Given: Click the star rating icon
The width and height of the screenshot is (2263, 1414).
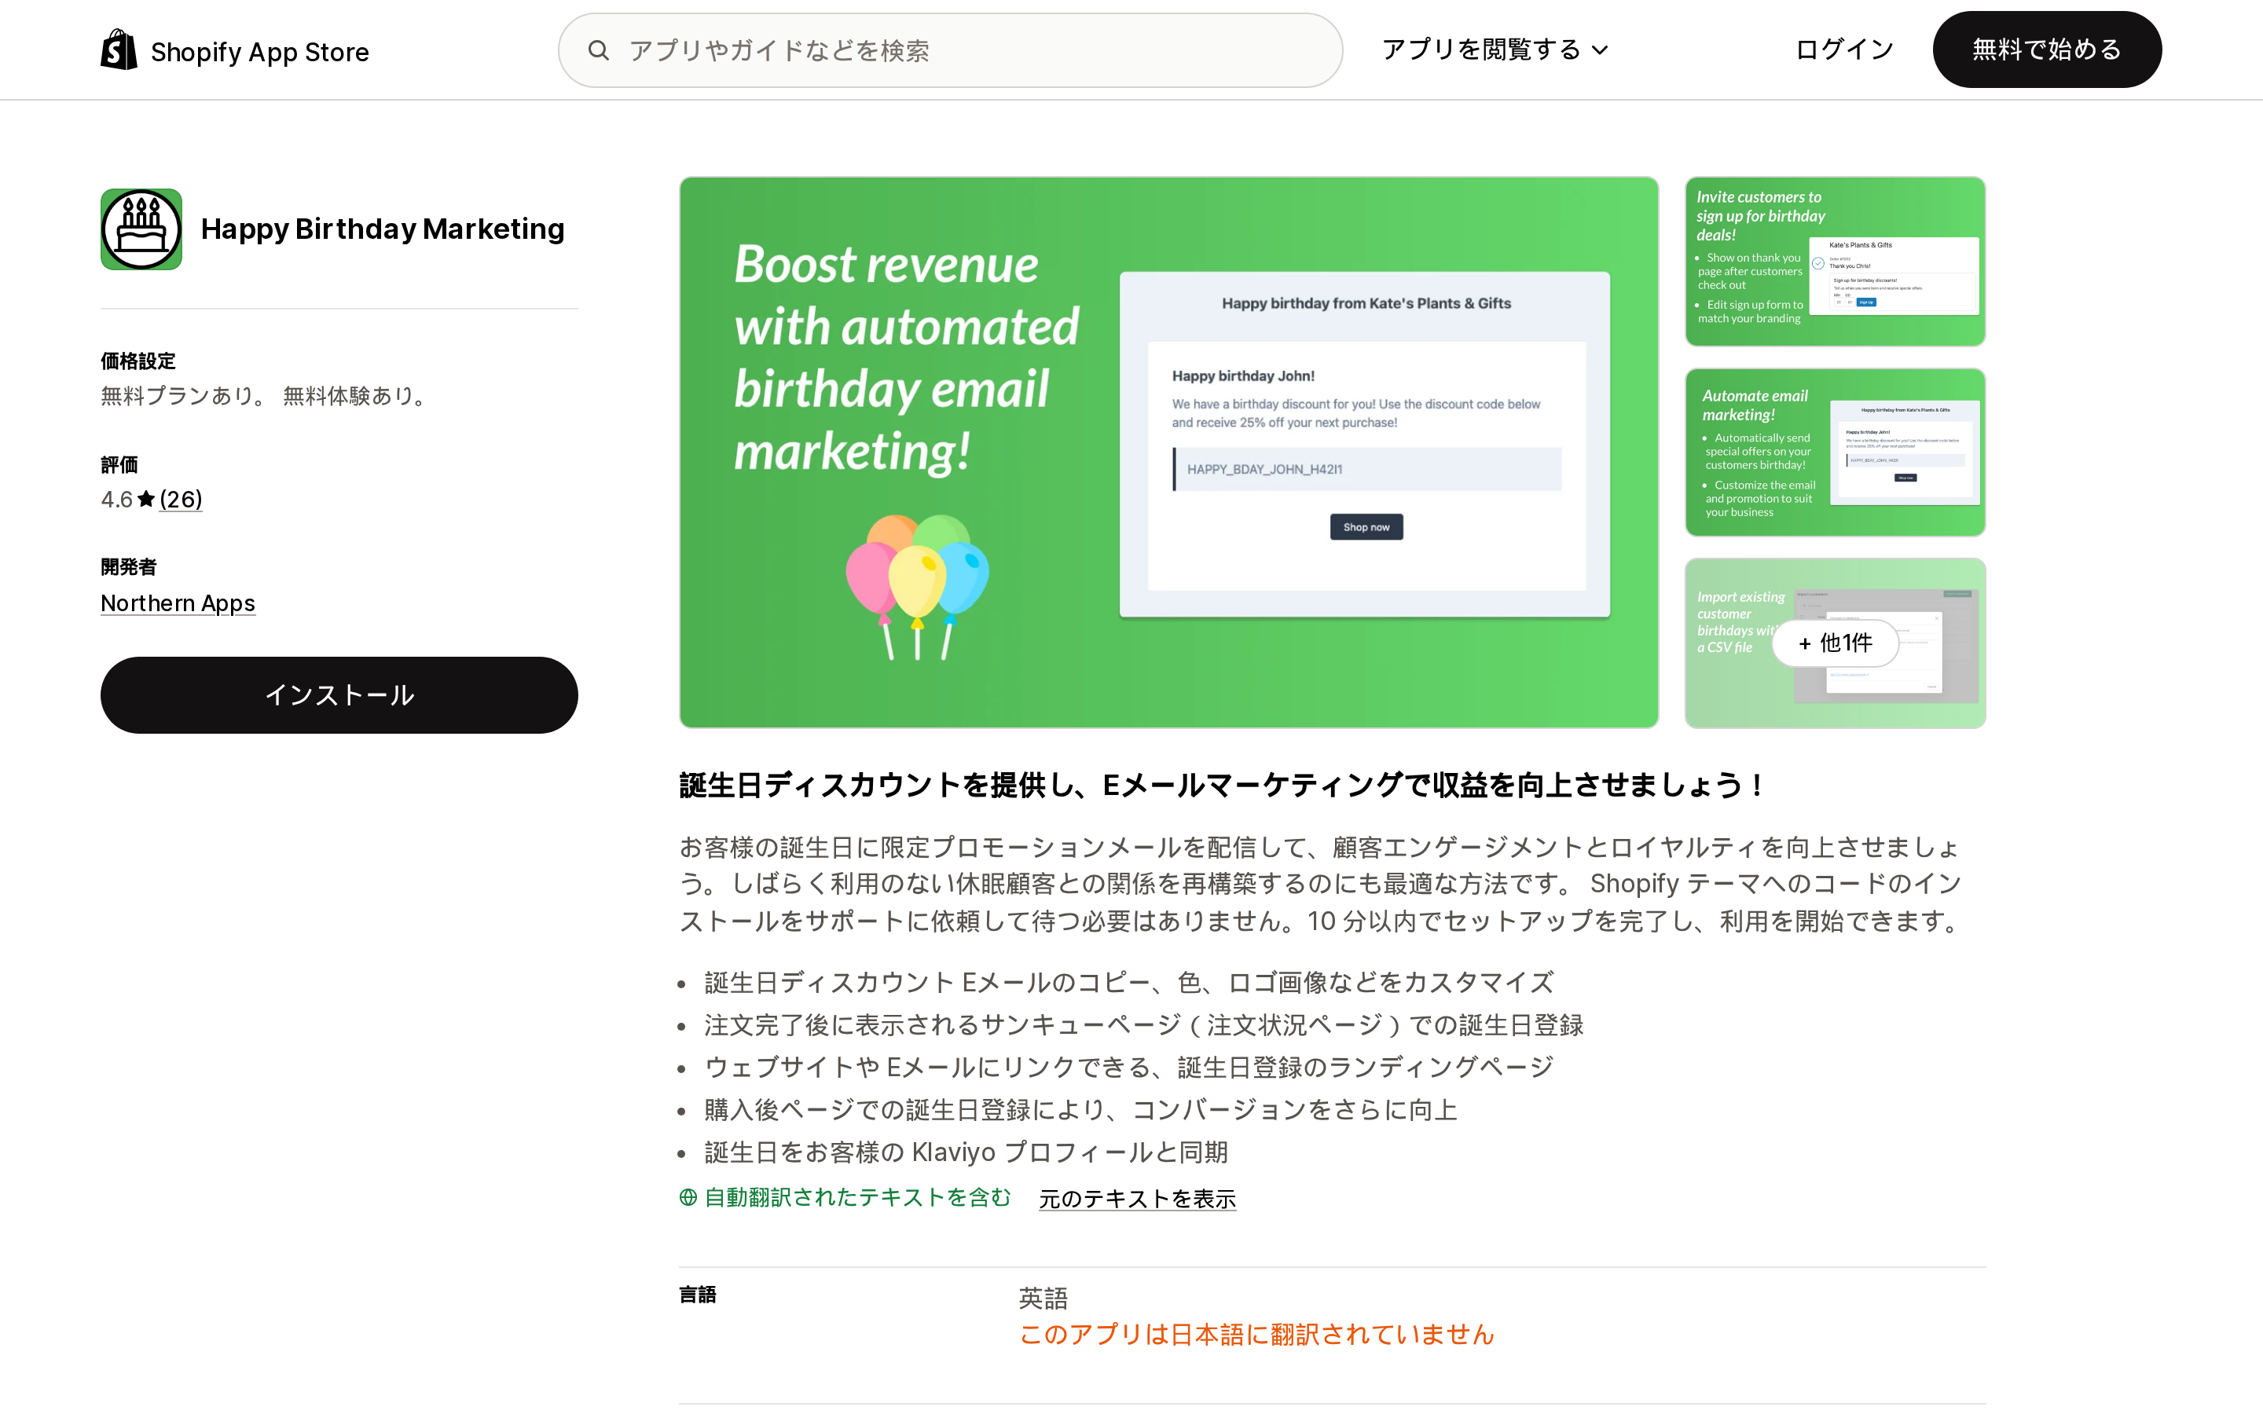Looking at the screenshot, I should click(146, 500).
